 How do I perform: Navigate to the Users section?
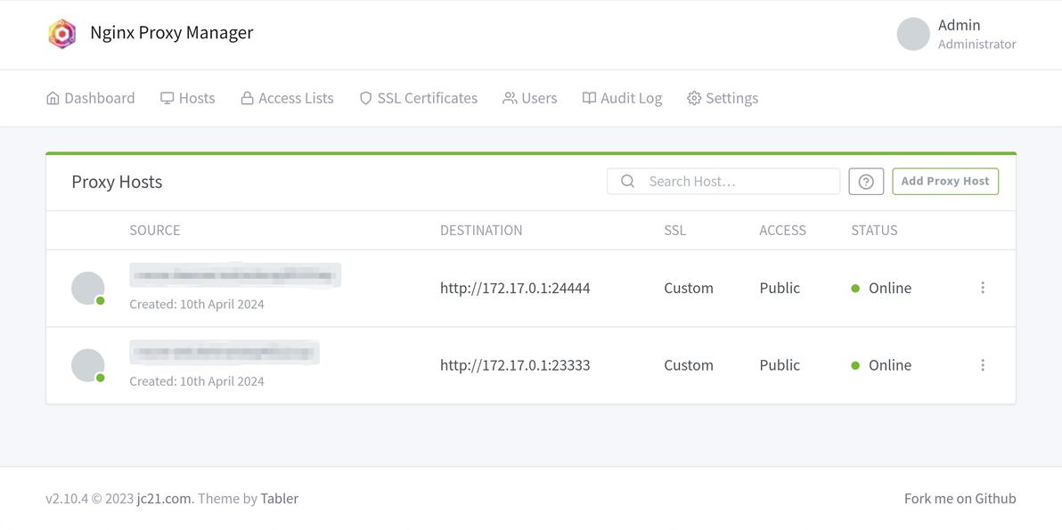(529, 98)
